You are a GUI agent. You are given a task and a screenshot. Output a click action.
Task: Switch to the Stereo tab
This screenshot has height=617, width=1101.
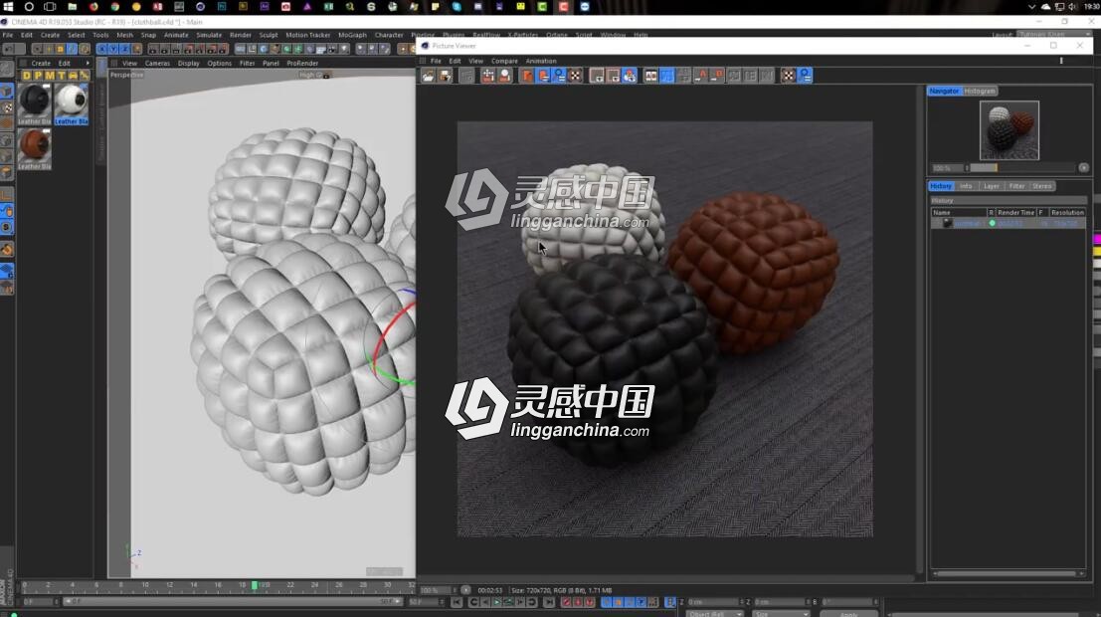click(x=1042, y=186)
